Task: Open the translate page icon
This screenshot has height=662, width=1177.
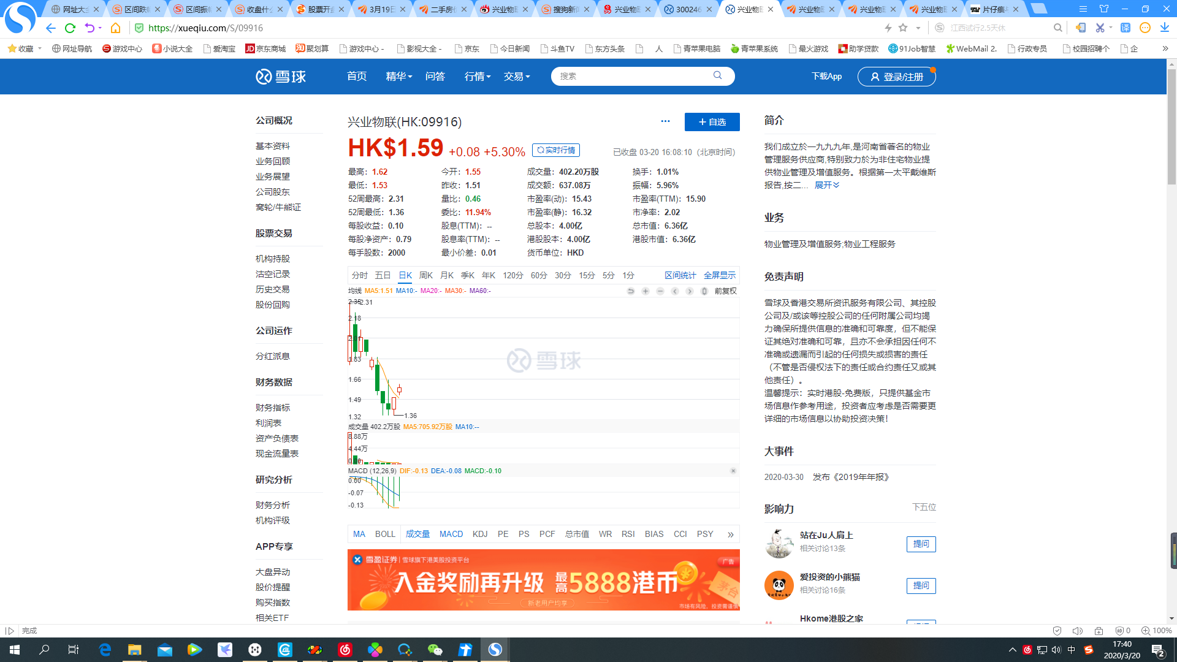Action: pyautogui.click(x=1126, y=28)
